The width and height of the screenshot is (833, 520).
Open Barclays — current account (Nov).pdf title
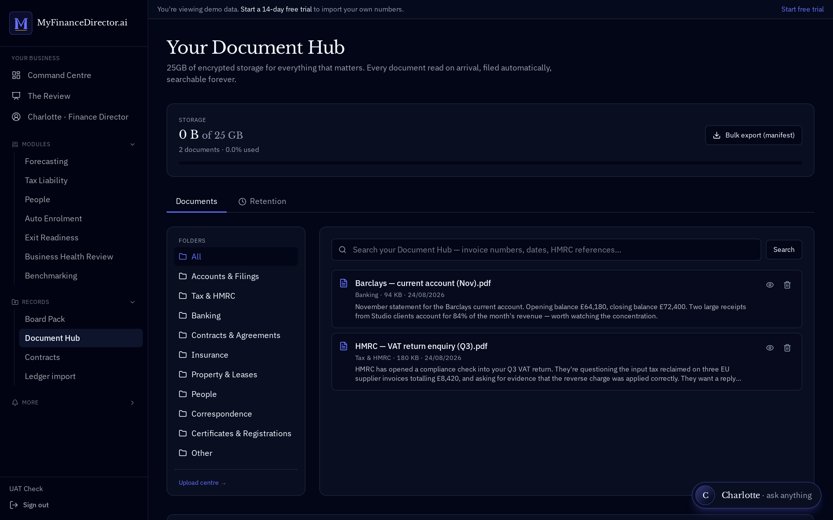click(x=423, y=283)
